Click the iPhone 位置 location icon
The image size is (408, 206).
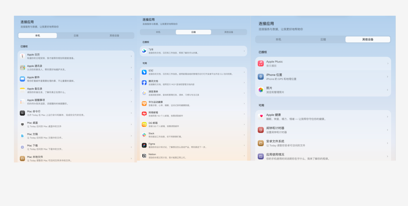point(261,77)
